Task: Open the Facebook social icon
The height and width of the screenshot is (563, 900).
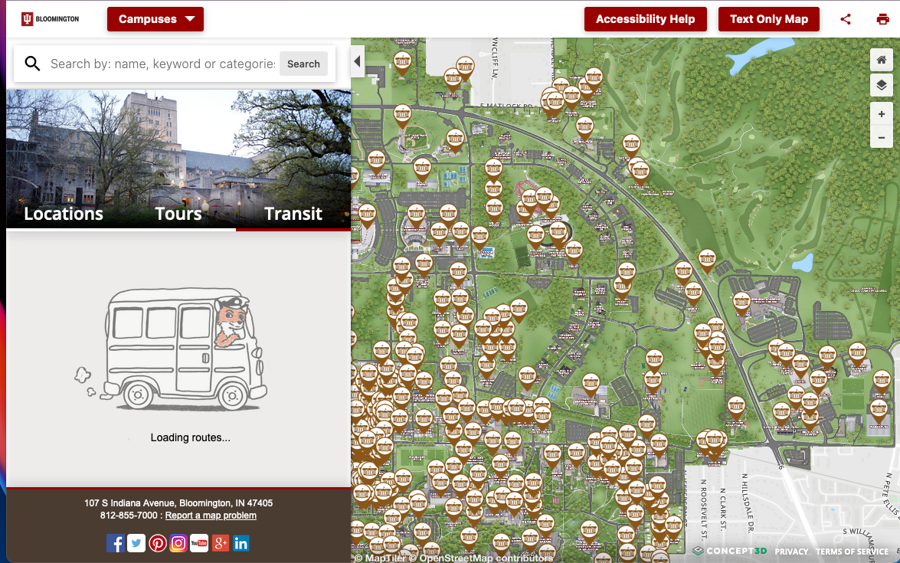Action: tap(116, 543)
